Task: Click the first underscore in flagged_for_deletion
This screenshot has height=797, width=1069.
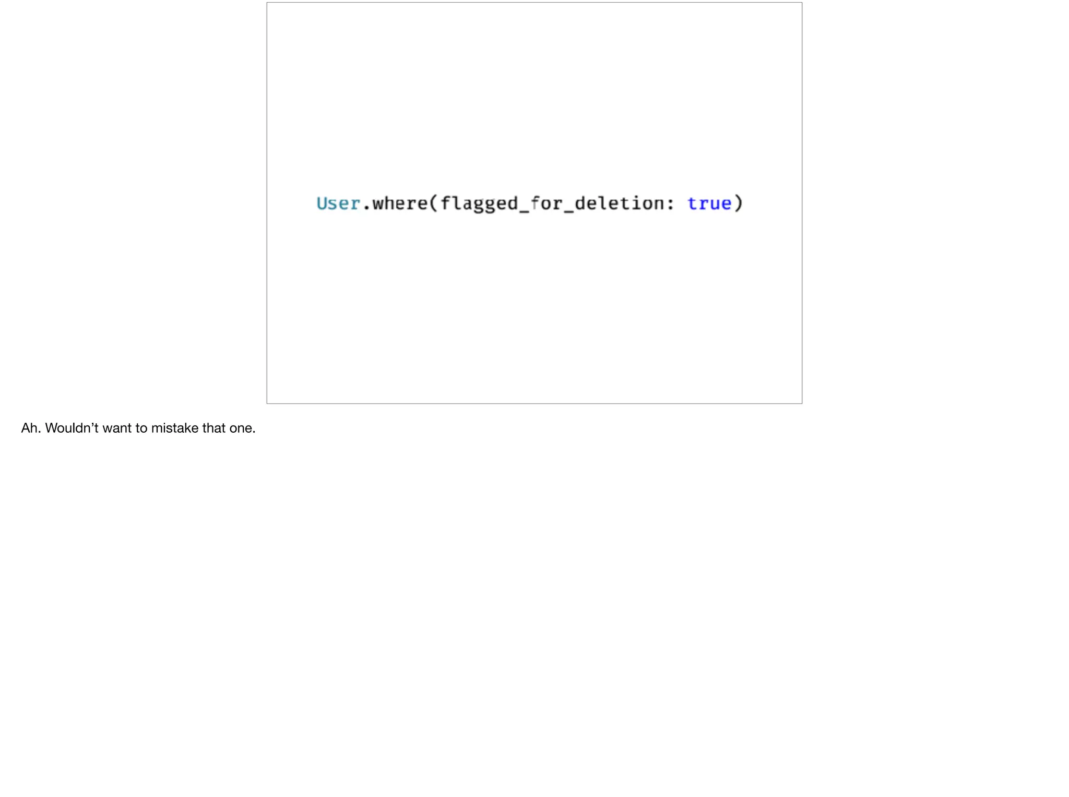Action: coord(524,212)
